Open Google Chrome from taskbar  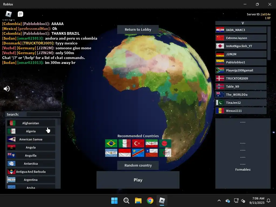pos(150,201)
